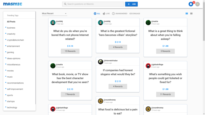The width and height of the screenshot is (205, 115).
Task: Select the ALL filter tab
Action: pyautogui.click(x=97, y=14)
